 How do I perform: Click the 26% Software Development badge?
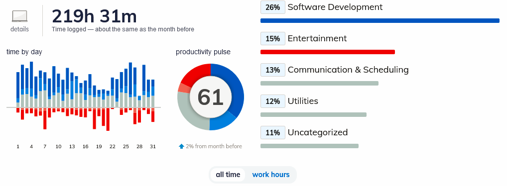tap(273, 7)
